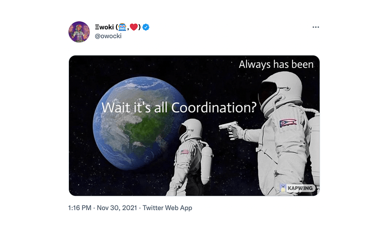The image size is (388, 233).
Task: Click the oxygen tank on left astronaut
Action: (x=207, y=160)
